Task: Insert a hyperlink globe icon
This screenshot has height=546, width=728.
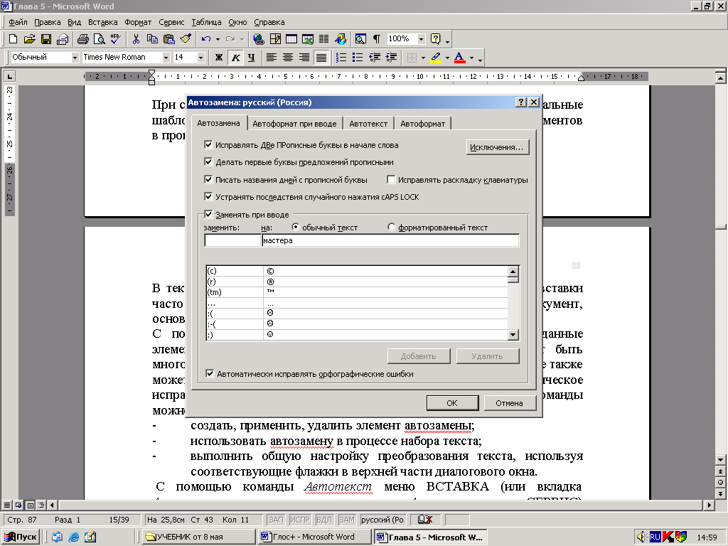Action: point(259,39)
